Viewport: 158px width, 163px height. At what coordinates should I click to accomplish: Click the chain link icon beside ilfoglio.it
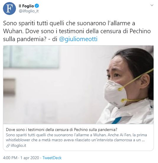point(8,146)
